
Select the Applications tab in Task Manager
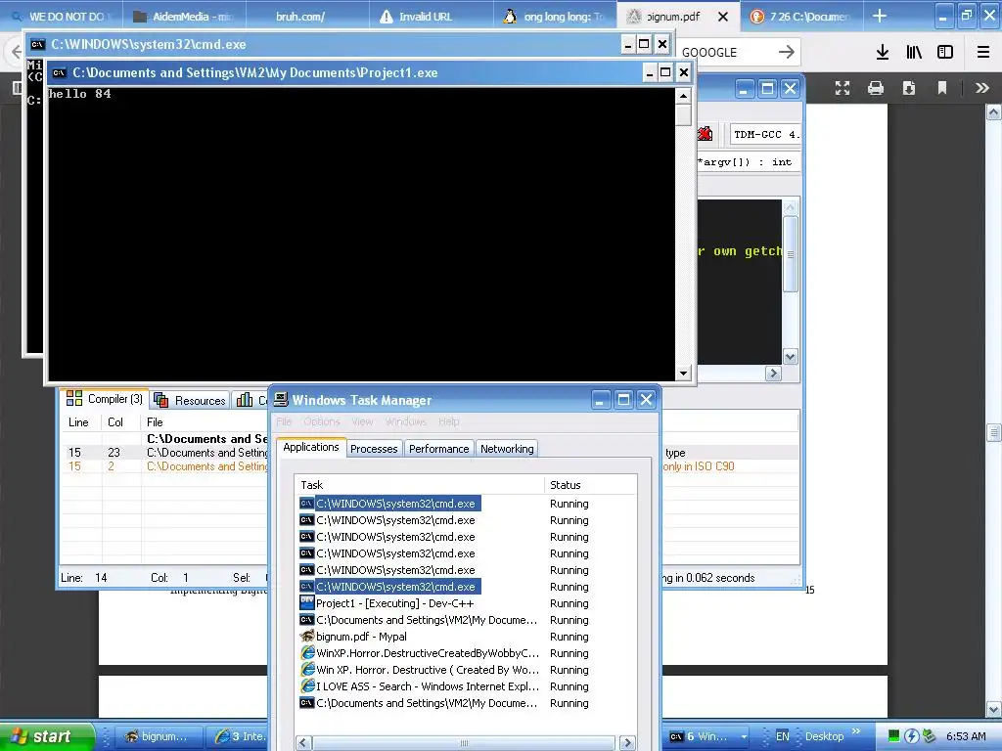click(311, 447)
